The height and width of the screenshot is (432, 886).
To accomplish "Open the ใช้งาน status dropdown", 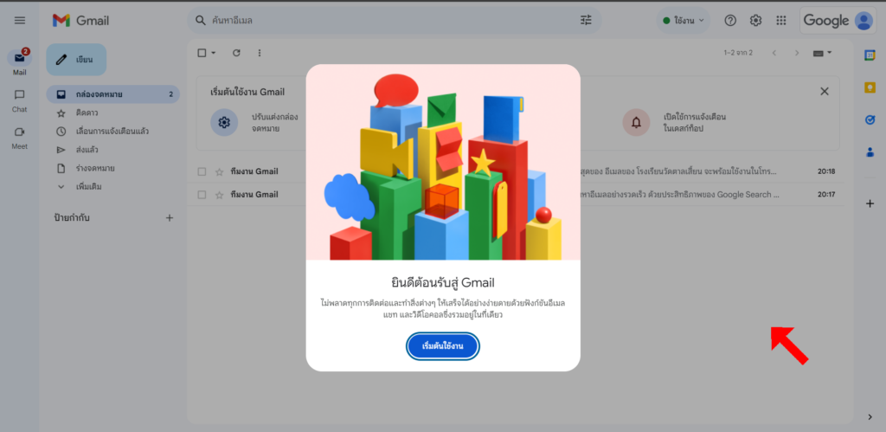I will point(684,21).
